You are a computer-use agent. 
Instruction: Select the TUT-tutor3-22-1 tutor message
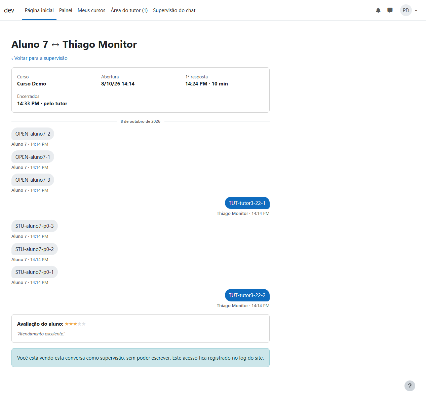[247, 203]
